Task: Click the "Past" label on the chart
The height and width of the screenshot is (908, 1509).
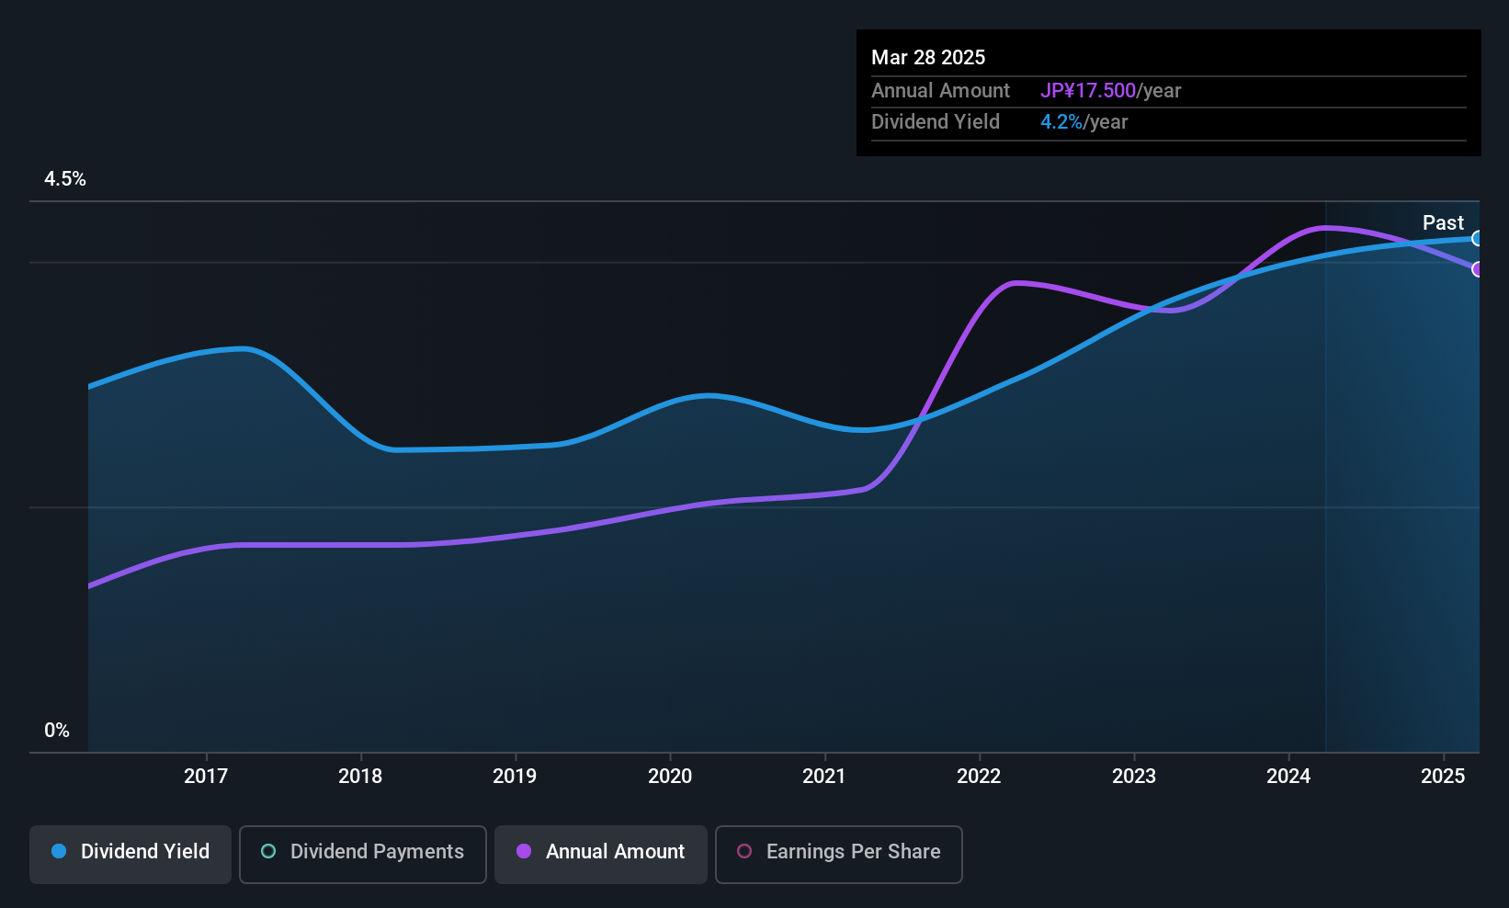Action: (1443, 222)
